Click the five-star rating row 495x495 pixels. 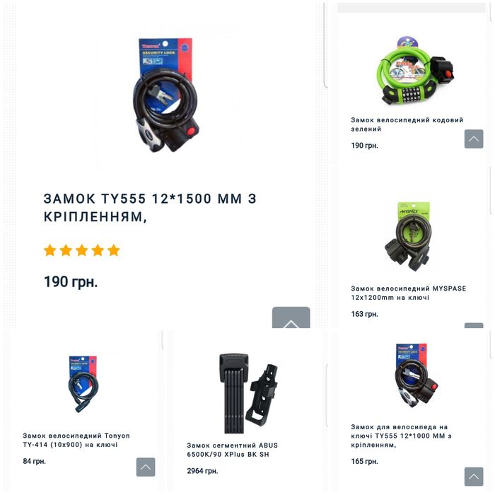(82, 250)
